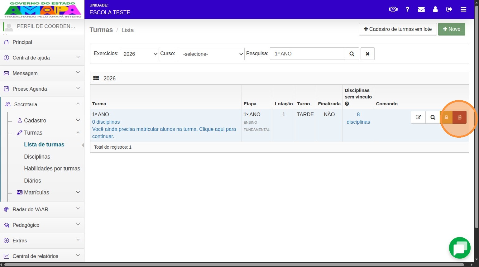Expand the Cadastro submenu
The image size is (479, 267).
(49, 121)
